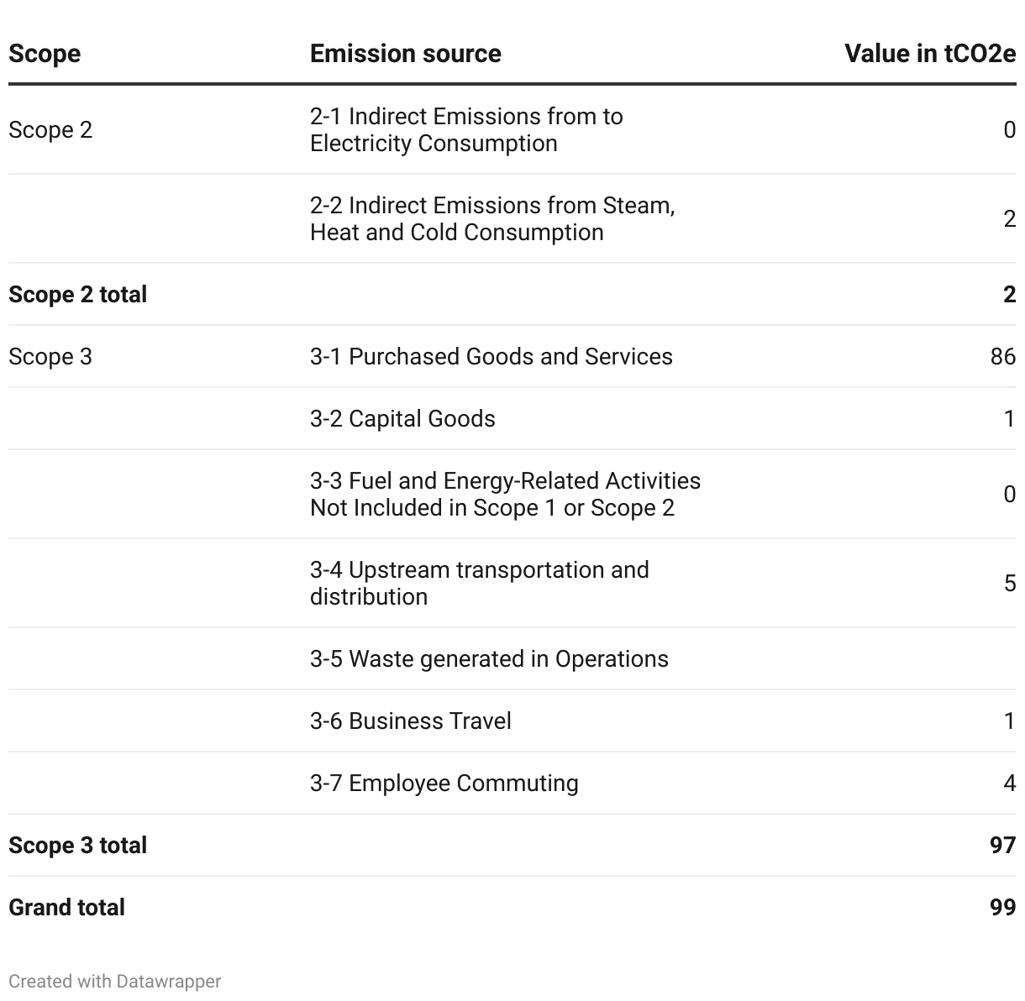
Task: Select "3-5 Waste generated in Operations"
Action: click(489, 659)
